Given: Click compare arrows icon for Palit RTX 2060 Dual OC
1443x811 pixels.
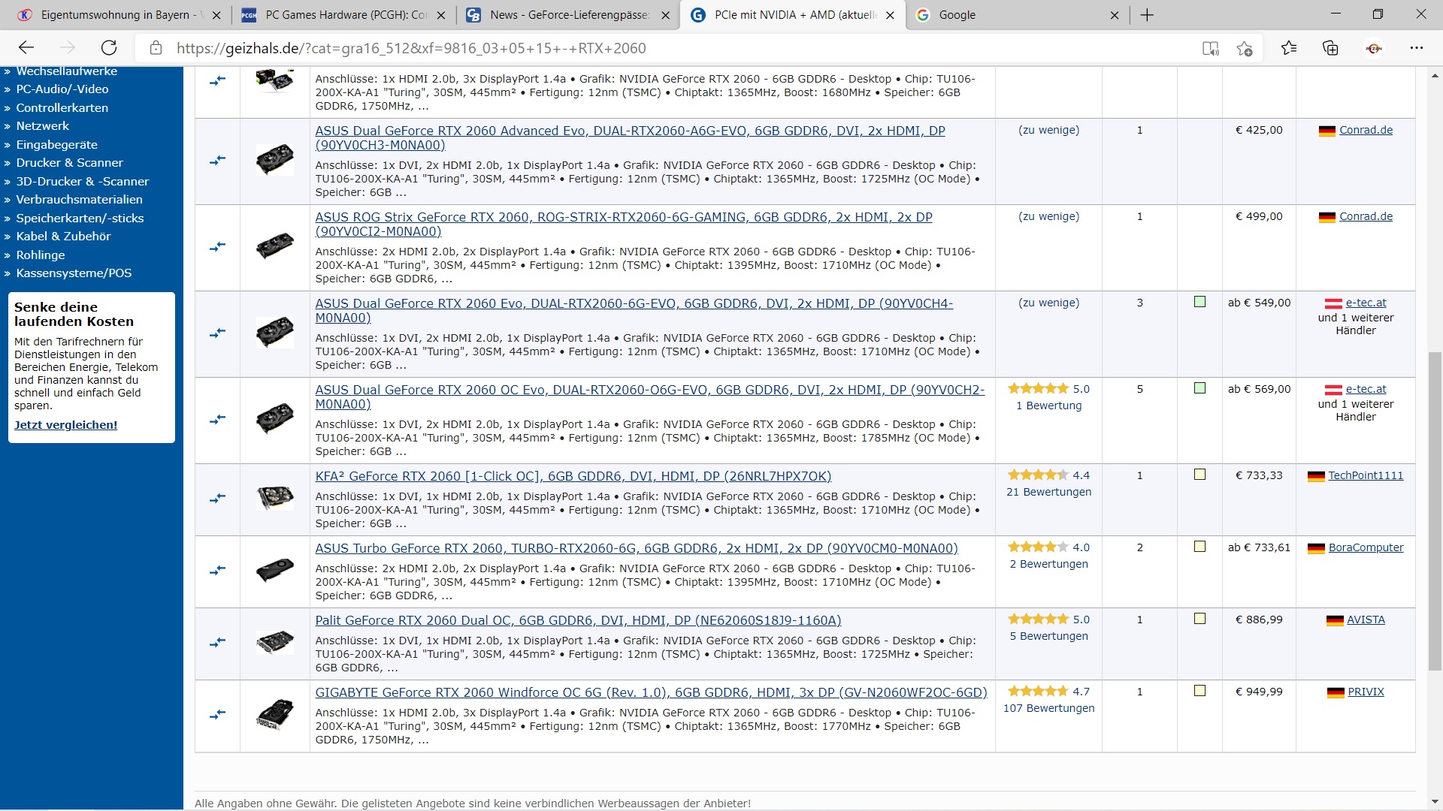Looking at the screenshot, I should click(217, 643).
